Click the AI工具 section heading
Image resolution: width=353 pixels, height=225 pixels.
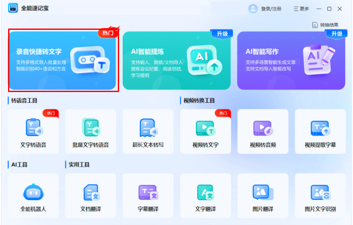coord(19,164)
